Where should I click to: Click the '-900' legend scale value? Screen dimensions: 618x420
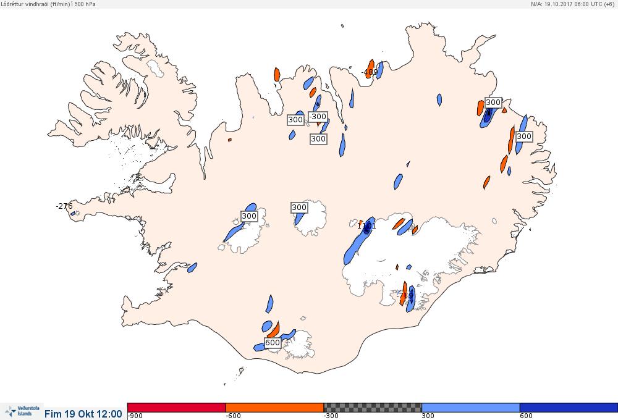135,416
